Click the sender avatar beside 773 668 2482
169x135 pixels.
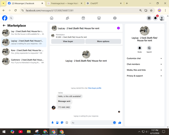coord(53,108)
